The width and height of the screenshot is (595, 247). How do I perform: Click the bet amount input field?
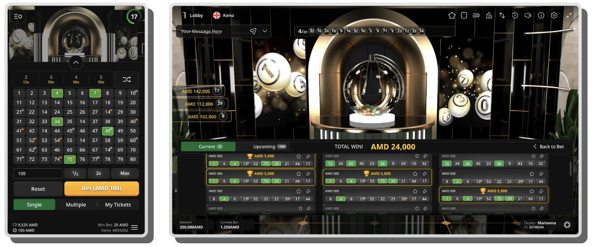pyautogui.click(x=38, y=173)
